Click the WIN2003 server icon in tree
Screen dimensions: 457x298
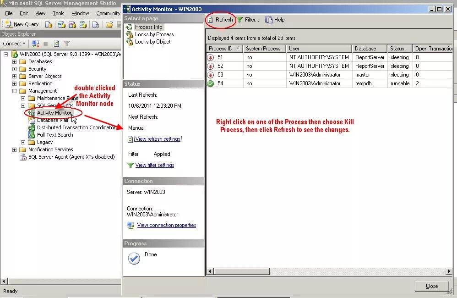15,54
